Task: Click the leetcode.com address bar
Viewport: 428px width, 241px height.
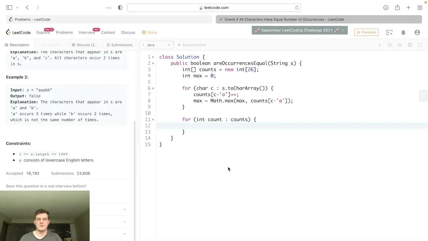Action: pos(214,8)
